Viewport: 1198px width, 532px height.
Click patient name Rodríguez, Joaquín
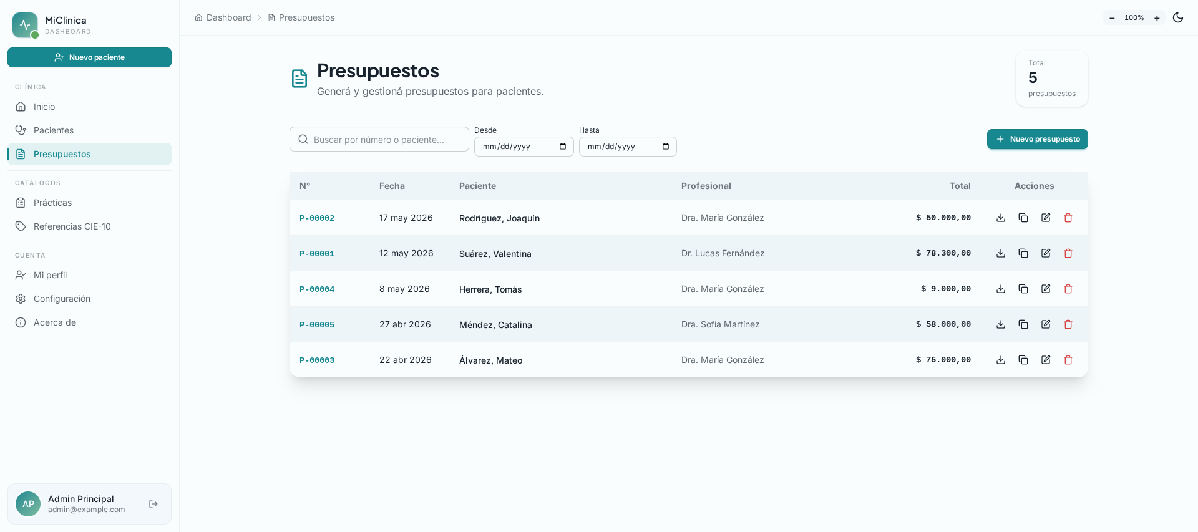499,218
